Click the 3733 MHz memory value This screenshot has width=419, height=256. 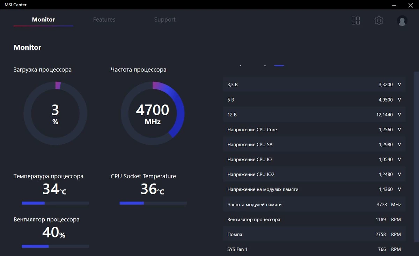(x=382, y=204)
